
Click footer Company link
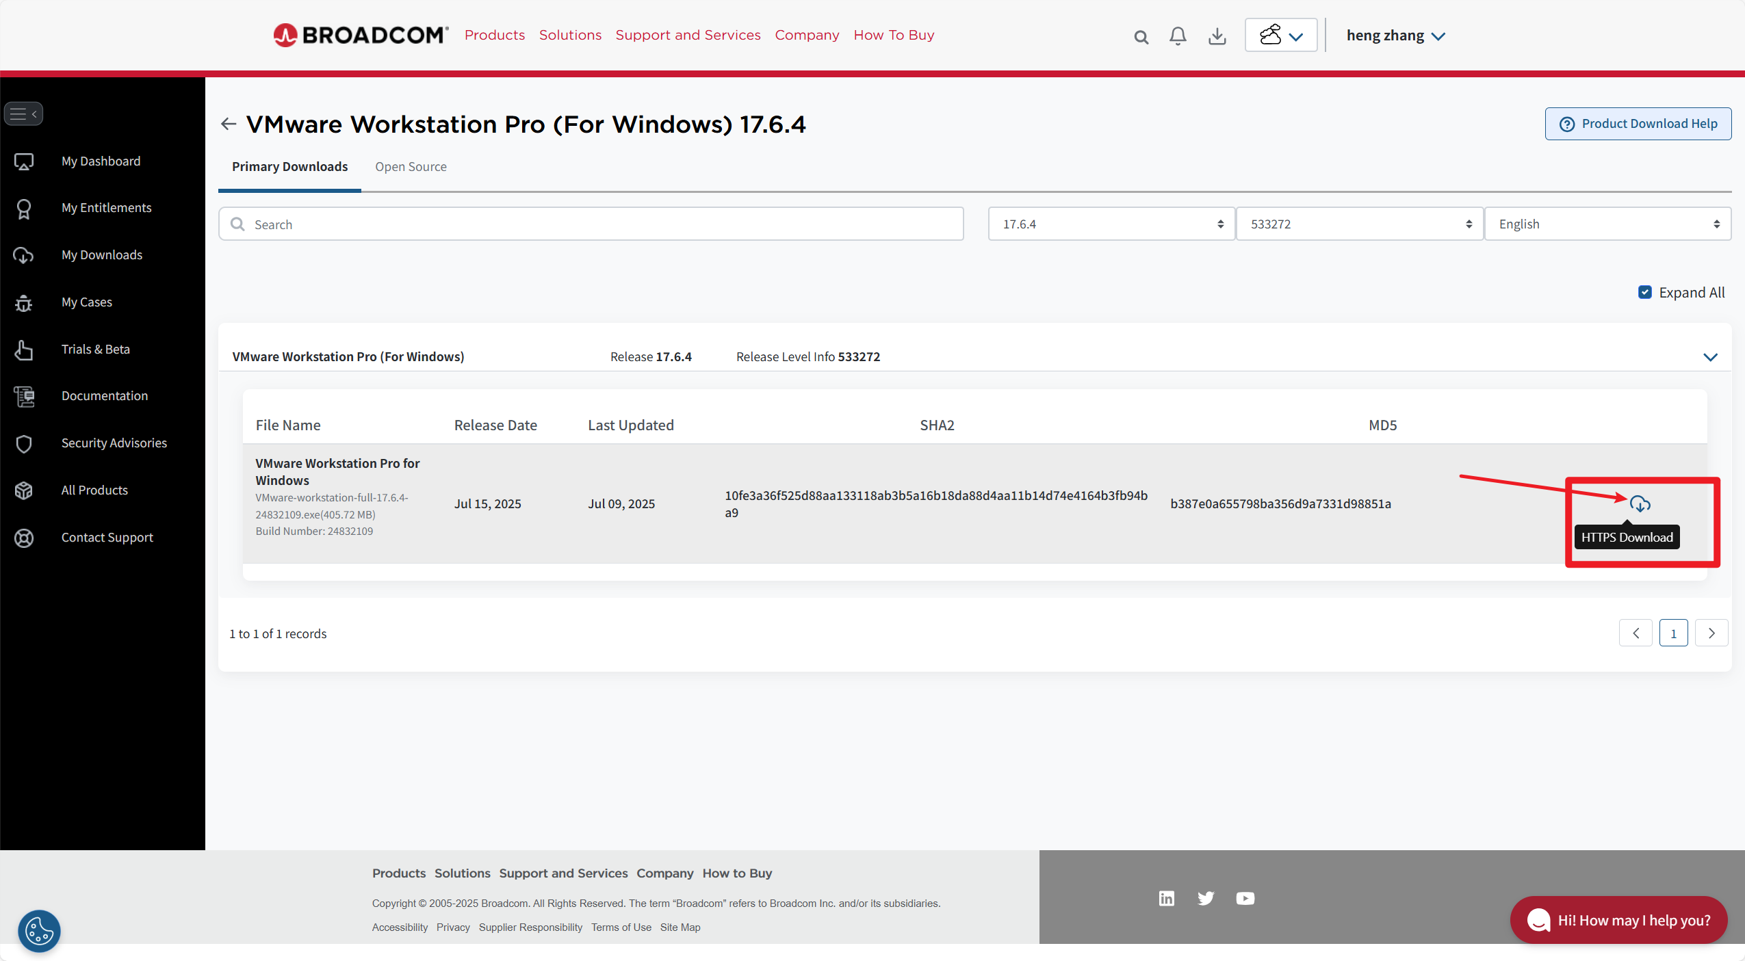(x=665, y=873)
